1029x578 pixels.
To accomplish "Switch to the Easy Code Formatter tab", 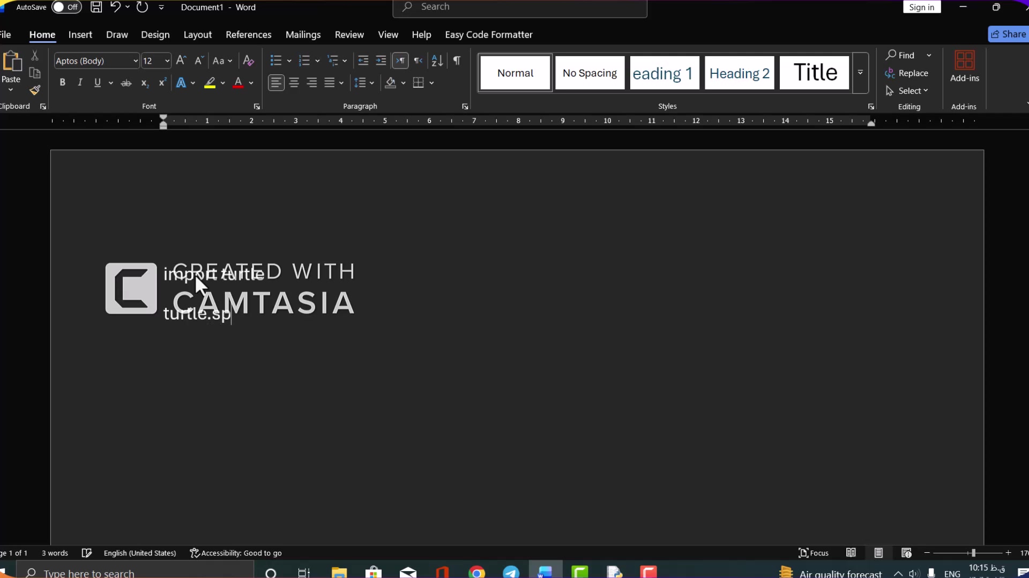I will (x=488, y=35).
